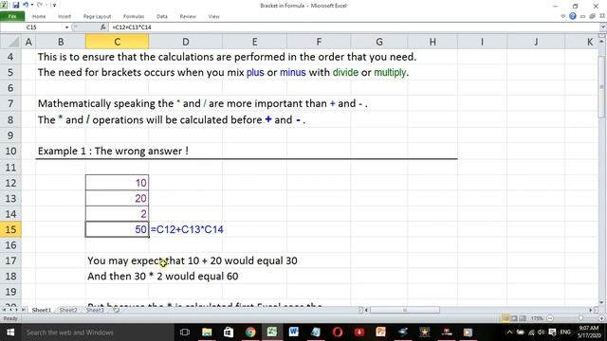This screenshot has width=607, height=341.
Task: Click cell C14 containing 2
Action: point(117,213)
